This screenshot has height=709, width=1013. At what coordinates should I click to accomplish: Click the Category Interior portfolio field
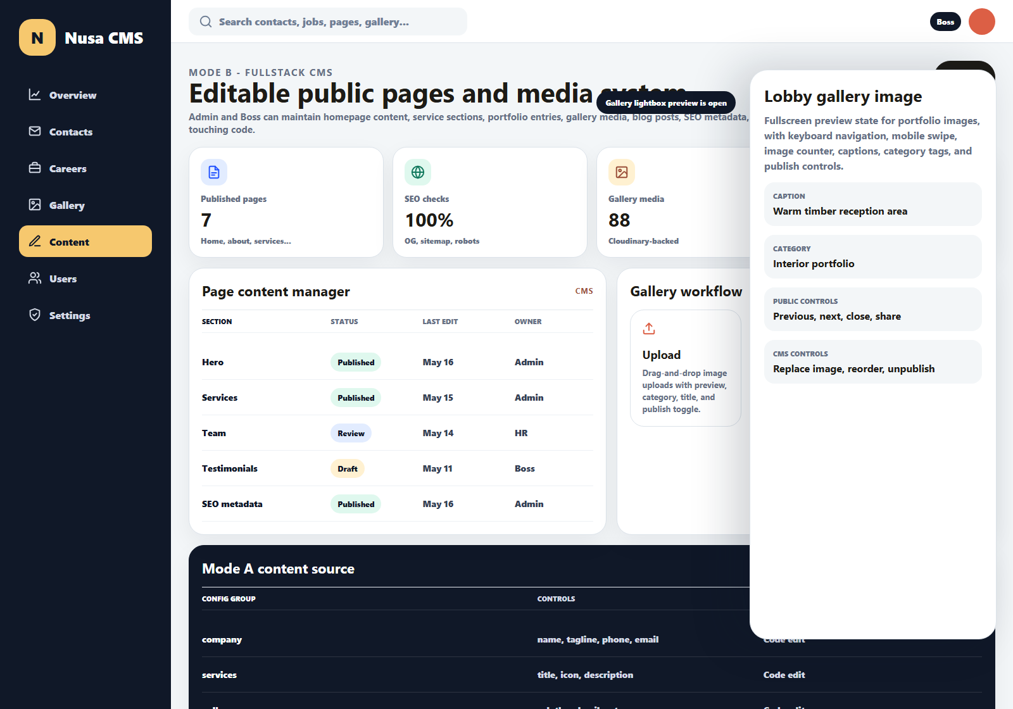(x=872, y=256)
